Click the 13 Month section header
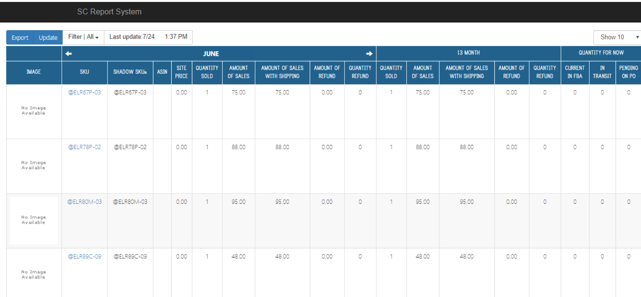Screen dimensions: 641x297 click(x=468, y=53)
